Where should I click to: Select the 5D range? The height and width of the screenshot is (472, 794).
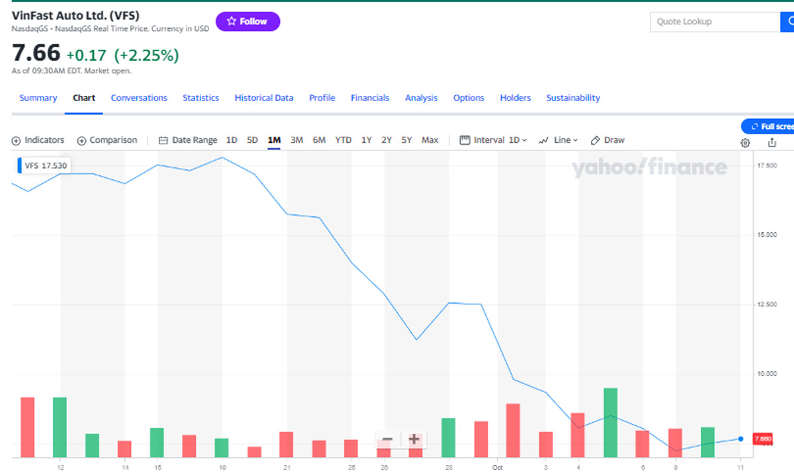point(252,140)
